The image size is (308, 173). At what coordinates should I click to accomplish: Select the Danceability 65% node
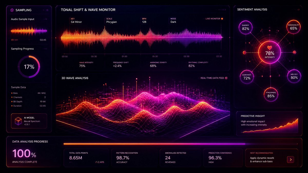pyautogui.click(x=293, y=27)
